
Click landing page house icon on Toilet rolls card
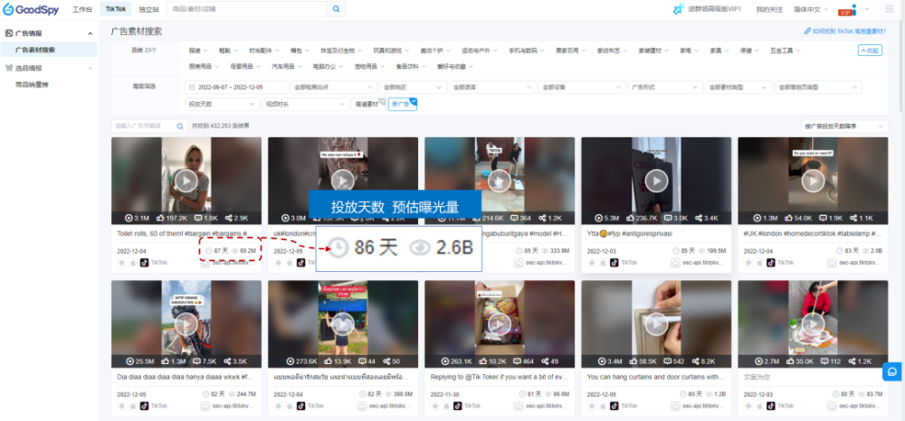click(205, 262)
